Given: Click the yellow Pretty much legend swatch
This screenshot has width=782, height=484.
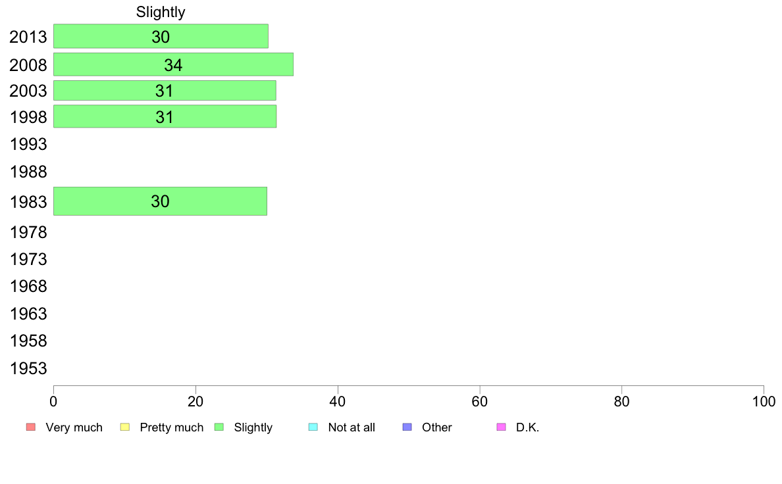Looking at the screenshot, I should pyautogui.click(x=124, y=427).
